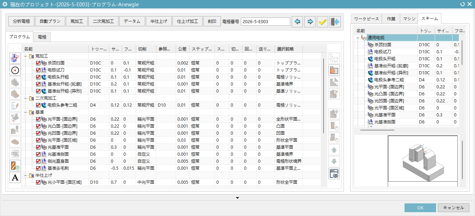Toggle the 光基准平面 checkbox

point(39,147)
